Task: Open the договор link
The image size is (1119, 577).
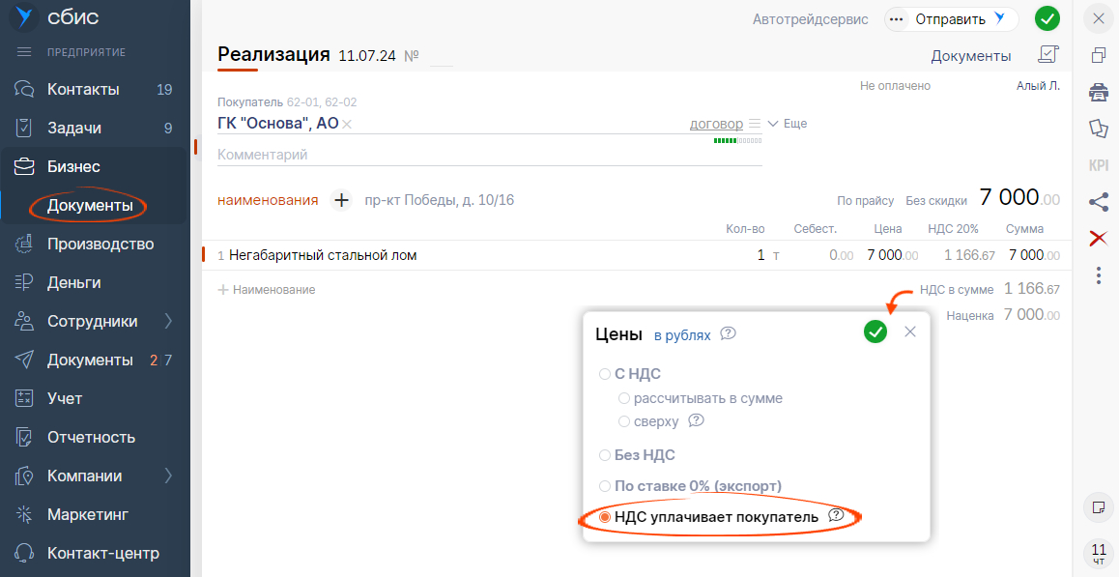Action: pyautogui.click(x=716, y=124)
